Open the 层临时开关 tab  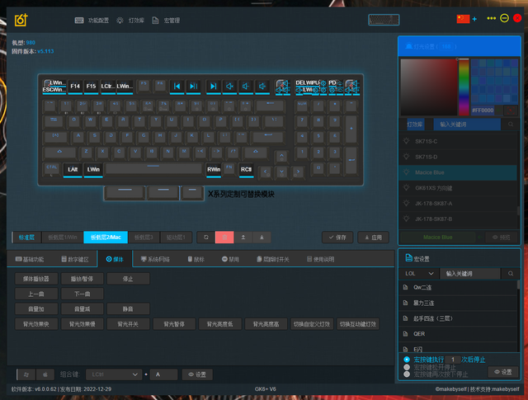coord(273,259)
